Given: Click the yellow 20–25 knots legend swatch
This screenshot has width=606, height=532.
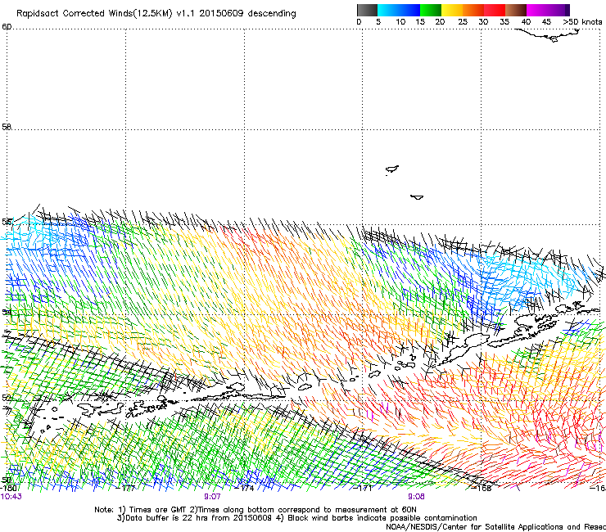Looking at the screenshot, I should [452, 10].
